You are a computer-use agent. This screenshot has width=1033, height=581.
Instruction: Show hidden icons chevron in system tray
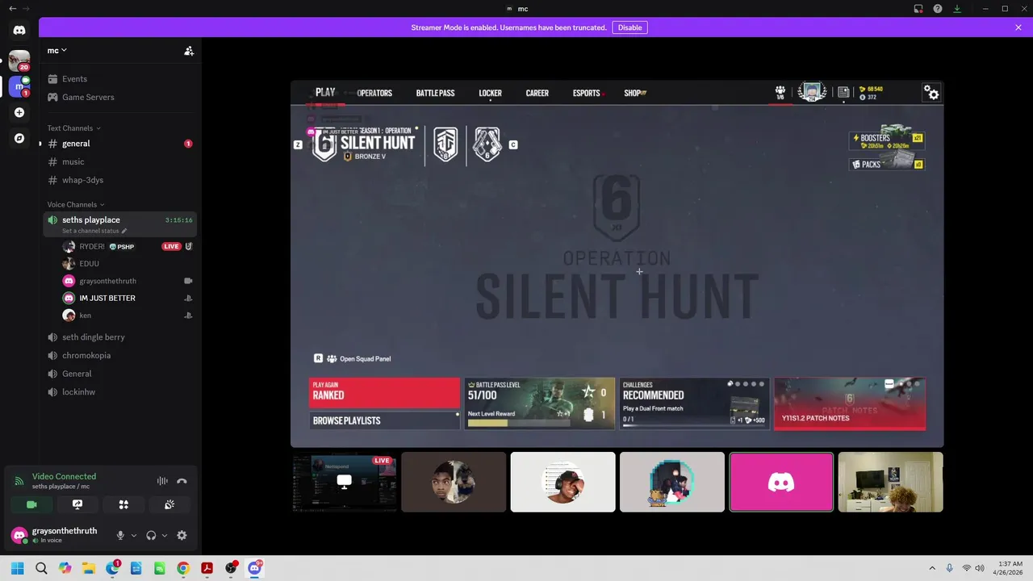[x=932, y=568]
